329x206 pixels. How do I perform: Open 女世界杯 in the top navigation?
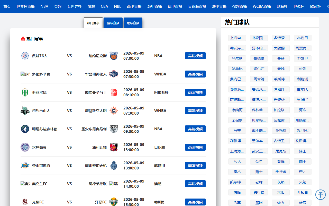[75, 6]
